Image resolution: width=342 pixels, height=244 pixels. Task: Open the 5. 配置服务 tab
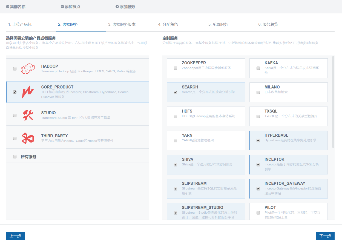click(x=218, y=24)
